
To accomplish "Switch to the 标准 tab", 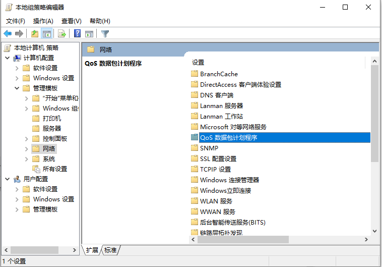I will (110, 250).
